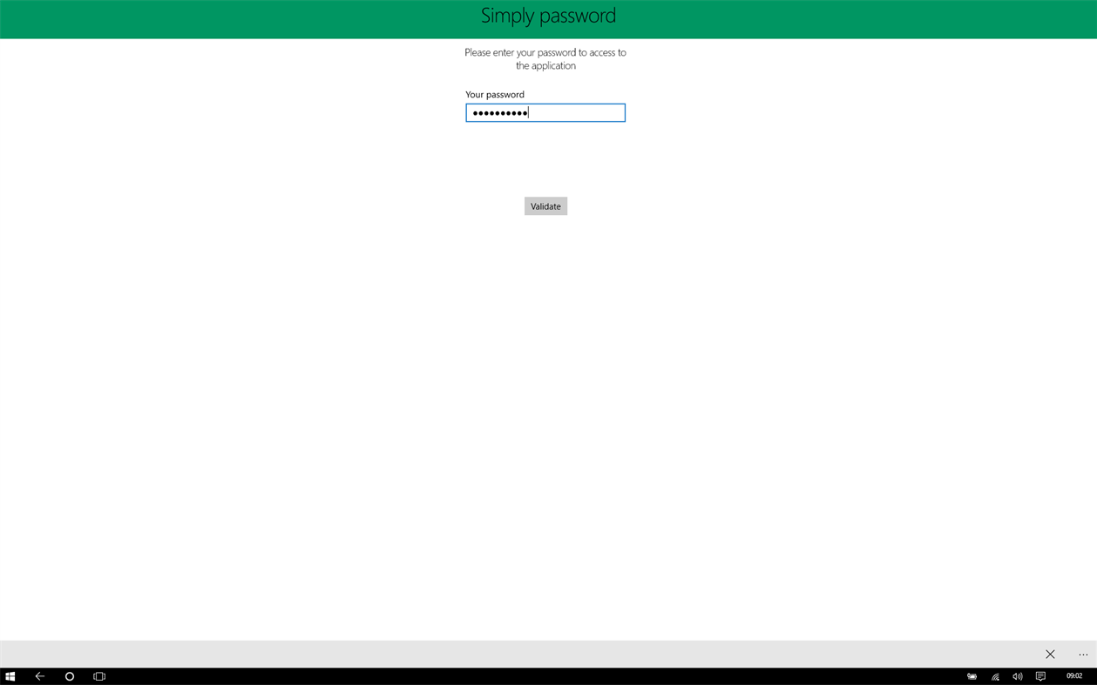
Task: Click the instruction text below the header
Action: (x=547, y=58)
